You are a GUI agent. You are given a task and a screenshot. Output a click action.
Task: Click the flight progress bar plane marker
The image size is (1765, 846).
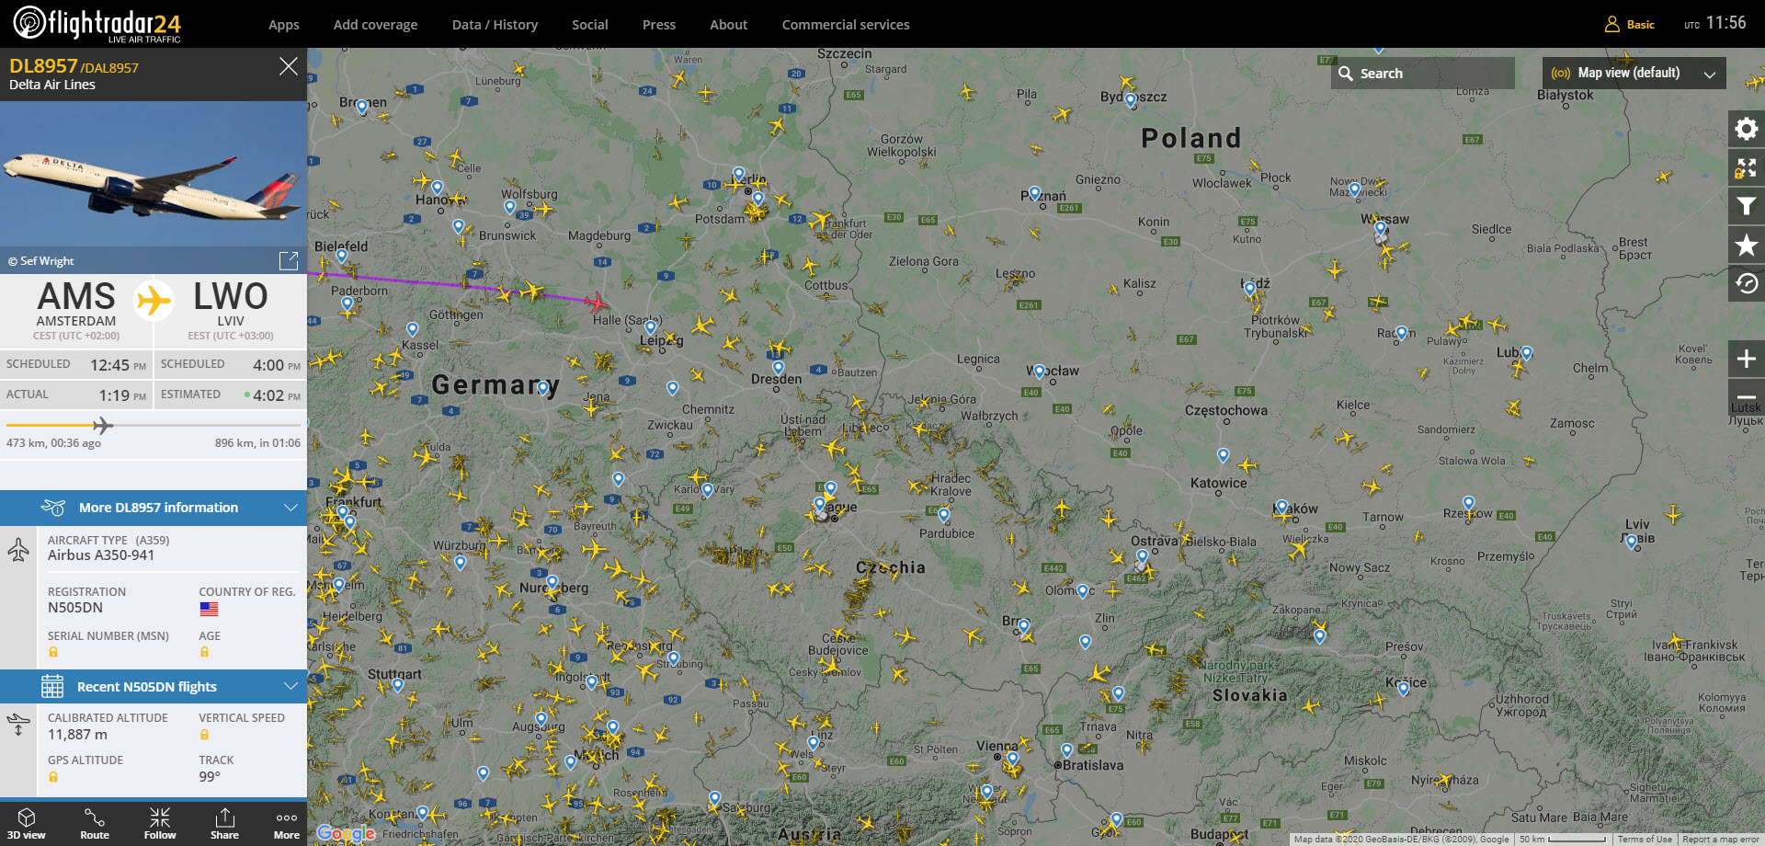point(103,425)
